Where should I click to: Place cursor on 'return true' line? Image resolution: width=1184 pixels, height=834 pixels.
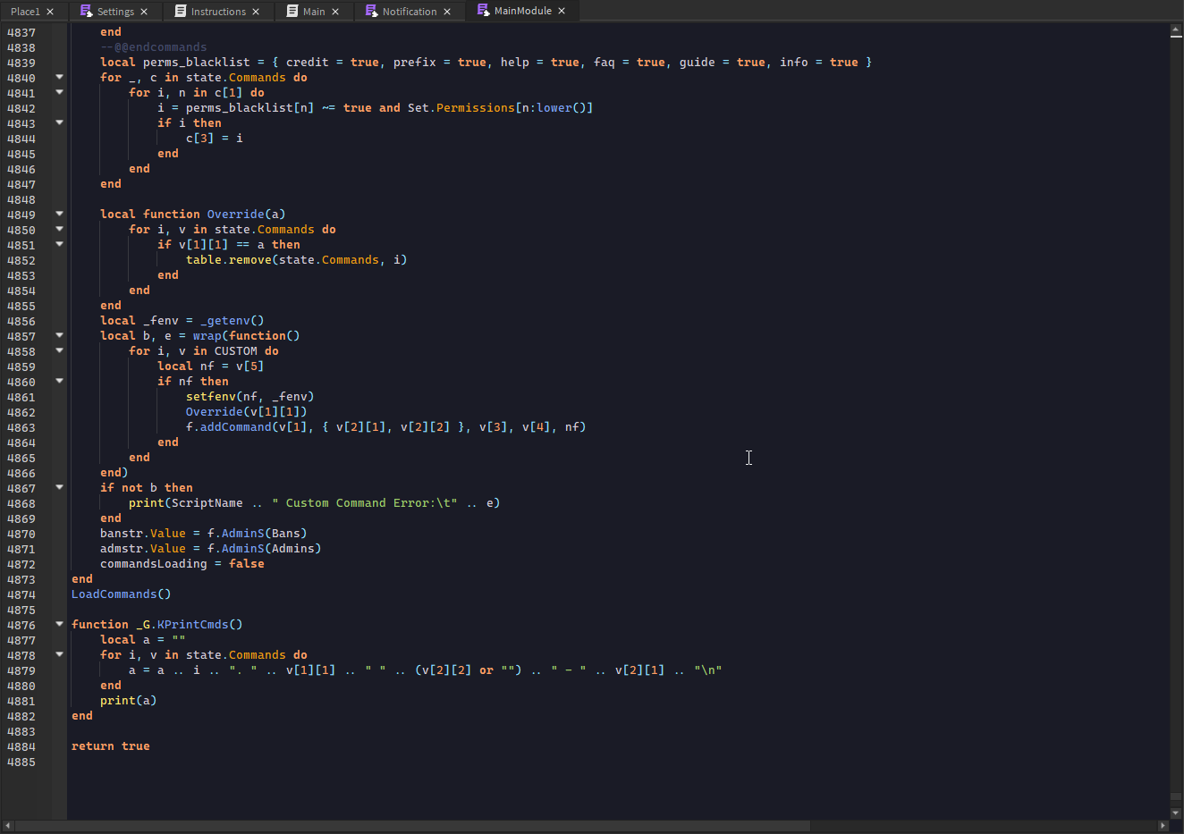tap(111, 746)
